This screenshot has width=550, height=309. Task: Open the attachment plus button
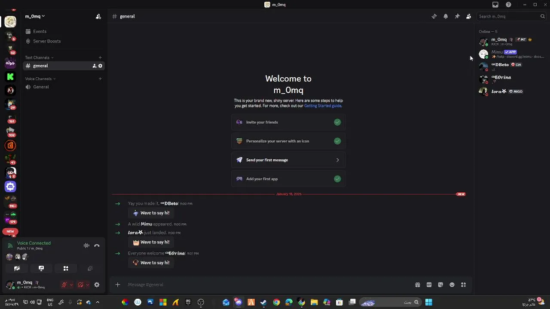pyautogui.click(x=118, y=285)
